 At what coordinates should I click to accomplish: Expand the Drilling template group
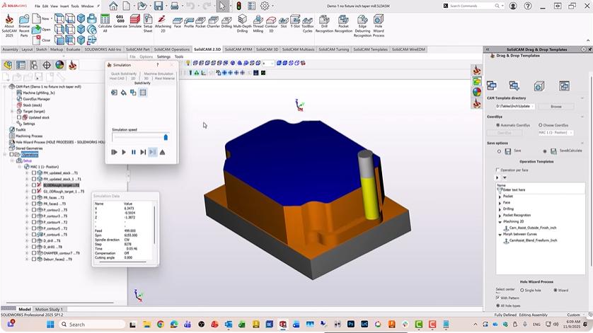point(500,209)
